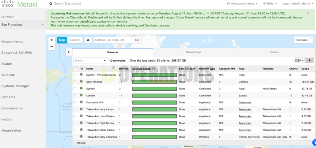Image resolution: width=316 pixels, height=148 pixels.
Task: Check the Teleworker Blaise Pascal row checkbox
Action: 75,130
